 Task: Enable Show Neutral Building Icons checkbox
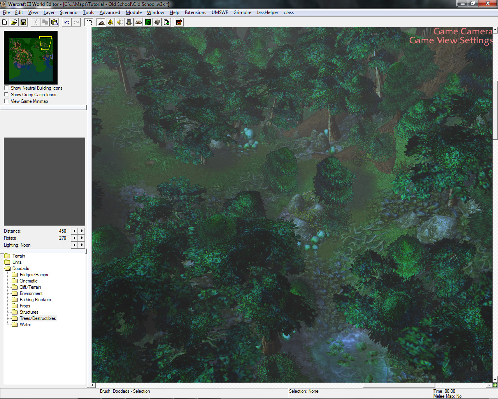[6, 88]
